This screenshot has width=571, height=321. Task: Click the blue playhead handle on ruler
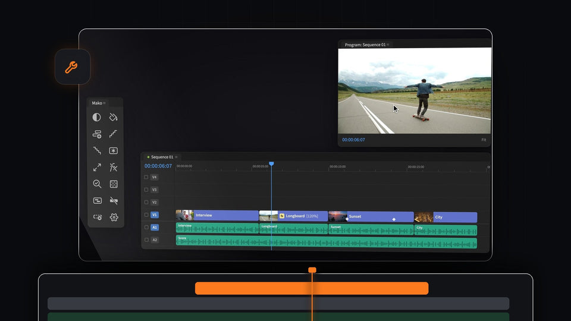point(271,164)
